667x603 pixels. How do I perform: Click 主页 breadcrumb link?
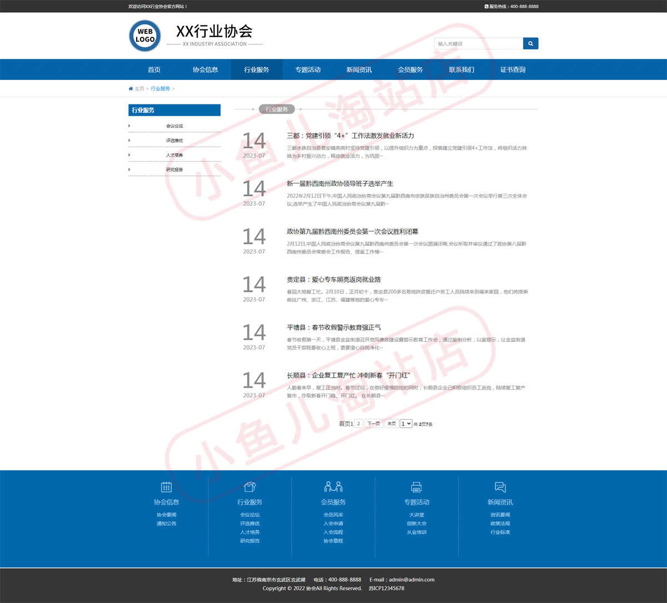[139, 89]
